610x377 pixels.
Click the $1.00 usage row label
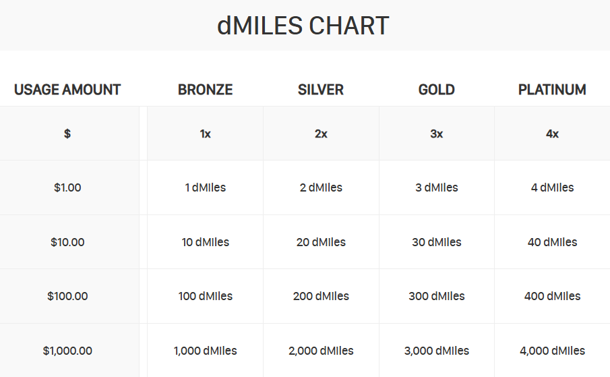pyautogui.click(x=67, y=187)
